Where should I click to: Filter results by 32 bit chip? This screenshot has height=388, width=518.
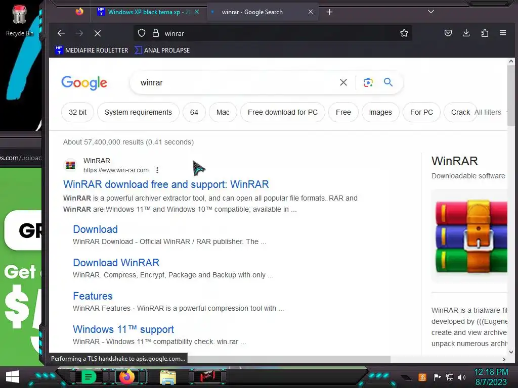click(77, 112)
